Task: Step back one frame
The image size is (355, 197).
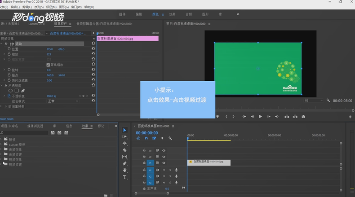Action: click(252, 117)
